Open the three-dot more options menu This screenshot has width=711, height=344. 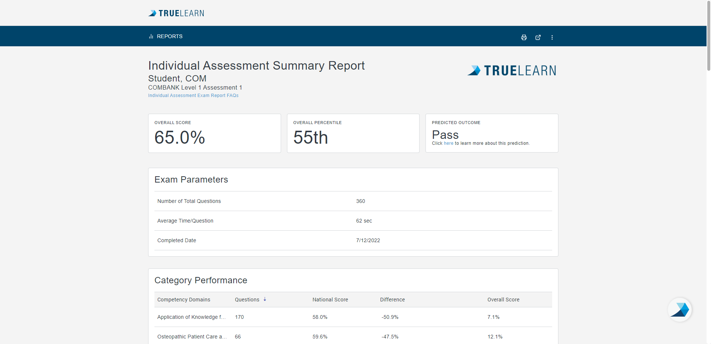[x=552, y=37]
